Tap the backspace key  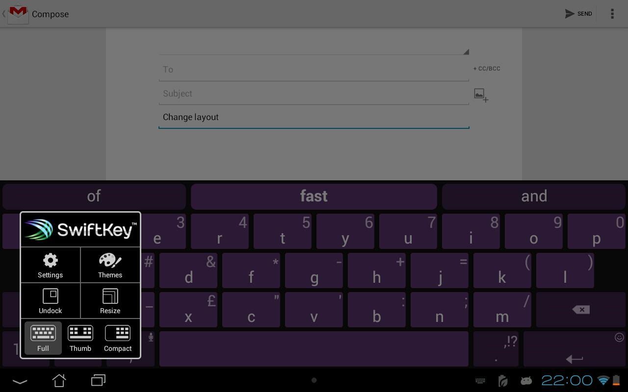(x=580, y=309)
